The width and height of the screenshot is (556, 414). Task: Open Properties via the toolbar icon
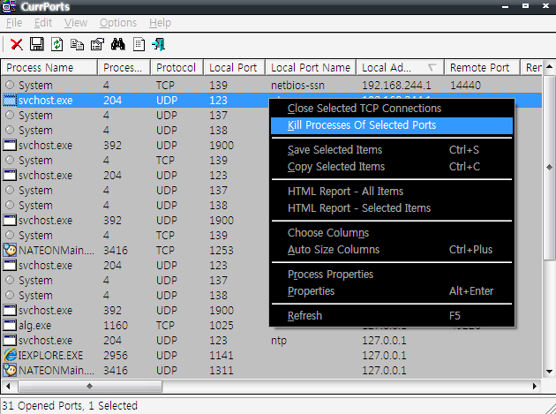[x=97, y=44]
